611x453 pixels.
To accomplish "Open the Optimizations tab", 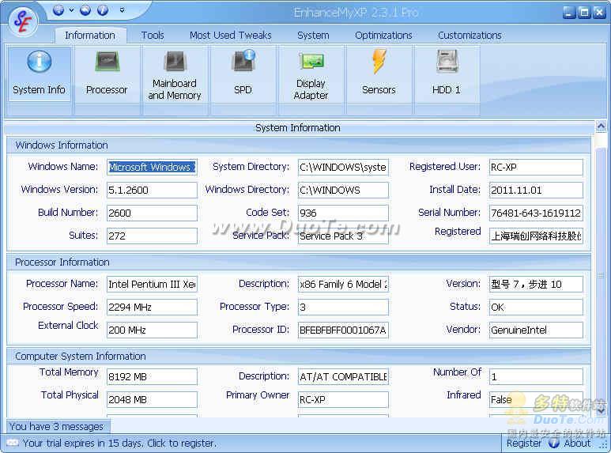I will (x=383, y=36).
